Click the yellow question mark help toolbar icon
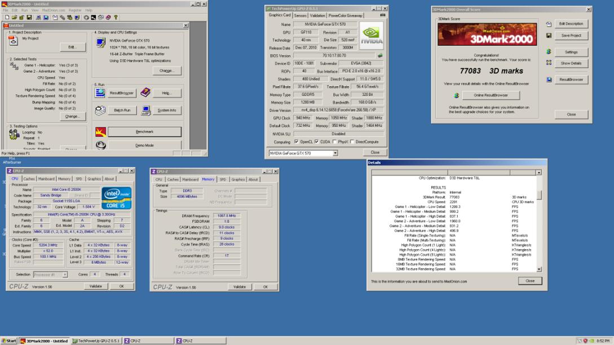Image resolution: width=614 pixels, height=345 pixels. 116,17
